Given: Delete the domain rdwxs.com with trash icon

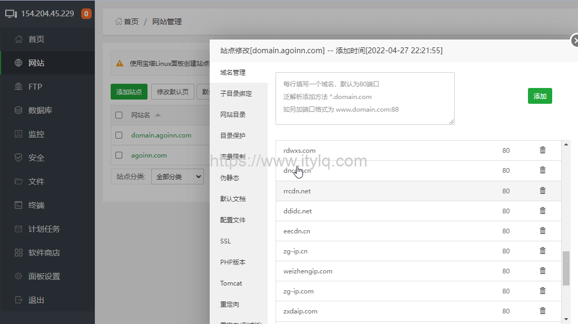Looking at the screenshot, I should (542, 150).
